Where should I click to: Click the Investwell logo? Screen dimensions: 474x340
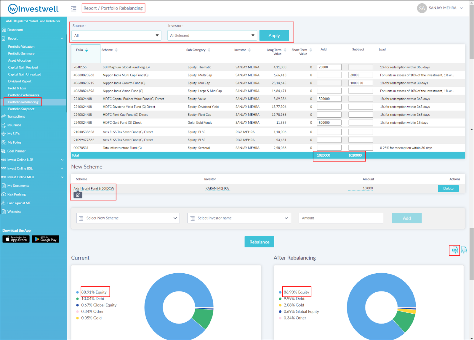click(33, 9)
